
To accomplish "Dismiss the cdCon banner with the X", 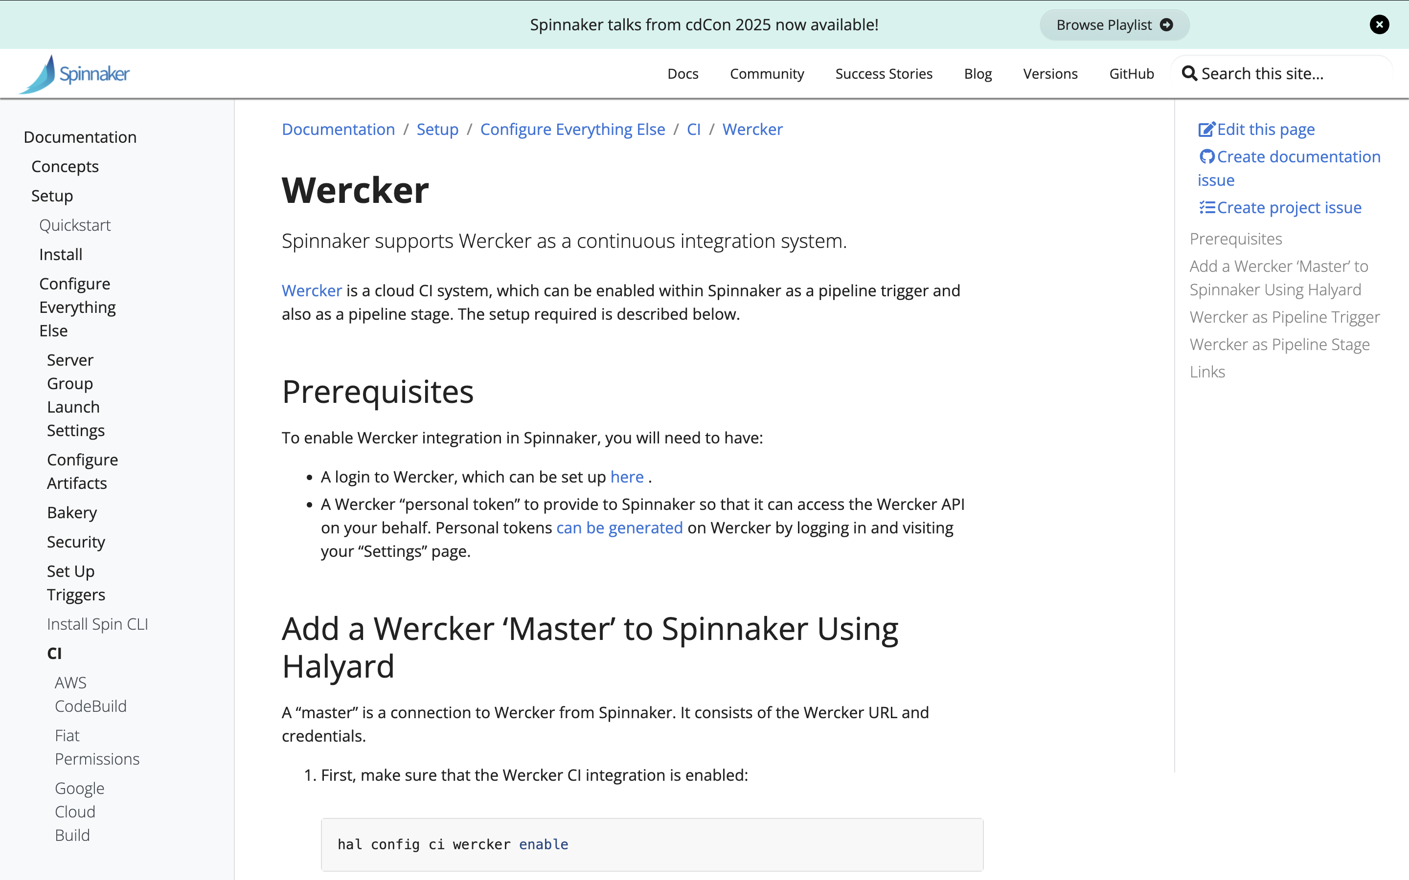I will (1379, 24).
